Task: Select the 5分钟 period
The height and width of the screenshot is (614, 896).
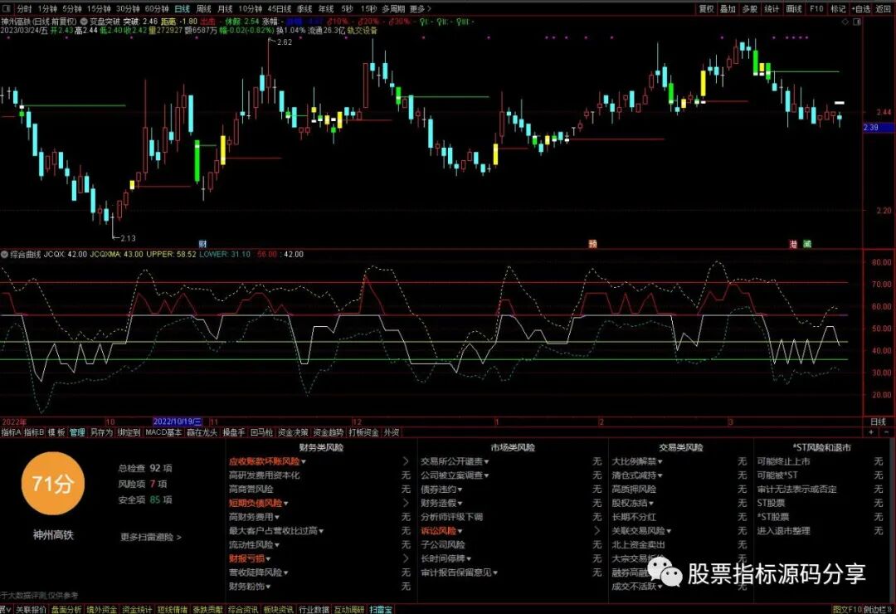Action: [x=72, y=8]
